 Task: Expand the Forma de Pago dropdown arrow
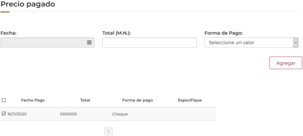pos(296,43)
